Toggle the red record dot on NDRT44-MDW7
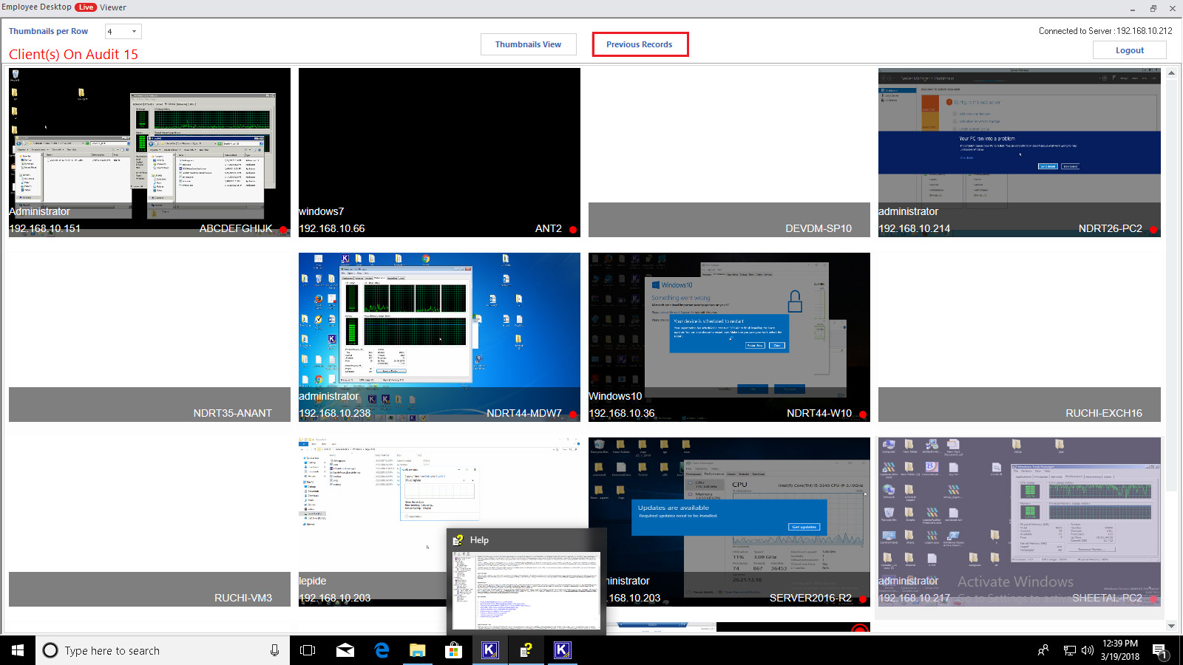Image resolution: width=1183 pixels, height=665 pixels. click(x=573, y=415)
